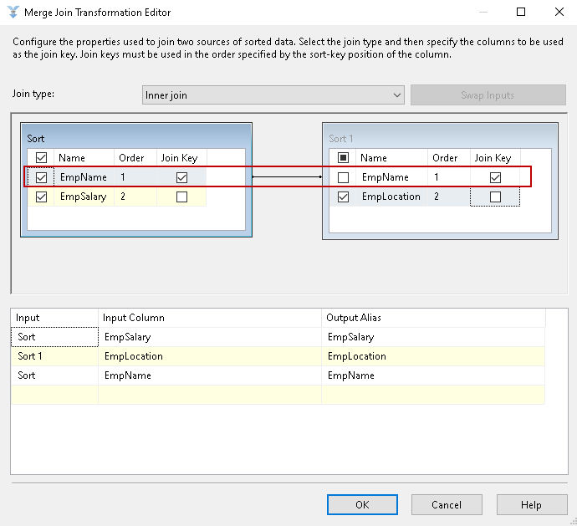Select the join line connecting the EmpName columns

coord(287,177)
